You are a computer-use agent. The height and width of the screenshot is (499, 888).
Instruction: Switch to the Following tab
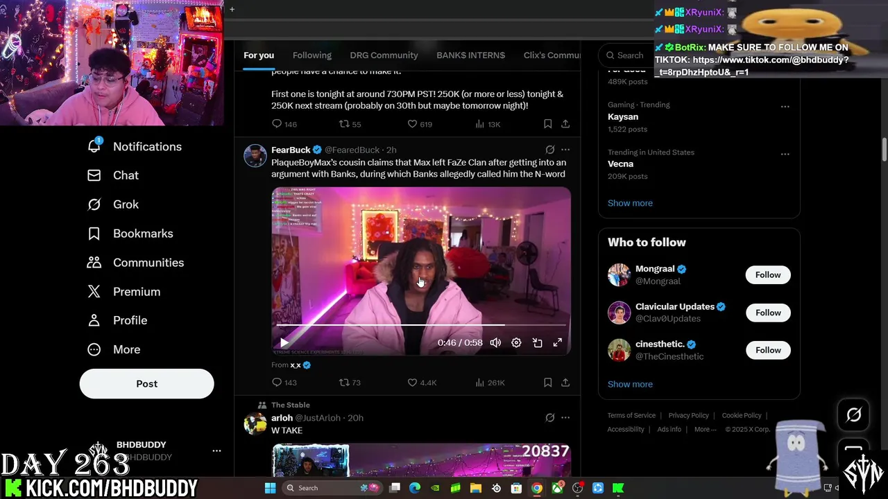pyautogui.click(x=311, y=55)
